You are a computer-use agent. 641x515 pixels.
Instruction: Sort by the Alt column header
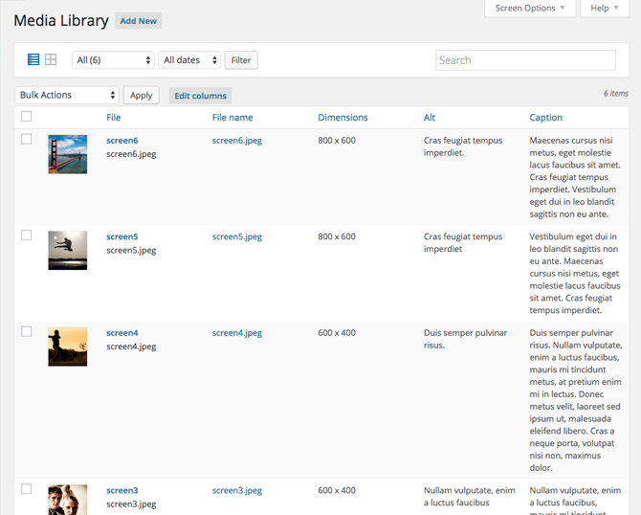point(430,118)
